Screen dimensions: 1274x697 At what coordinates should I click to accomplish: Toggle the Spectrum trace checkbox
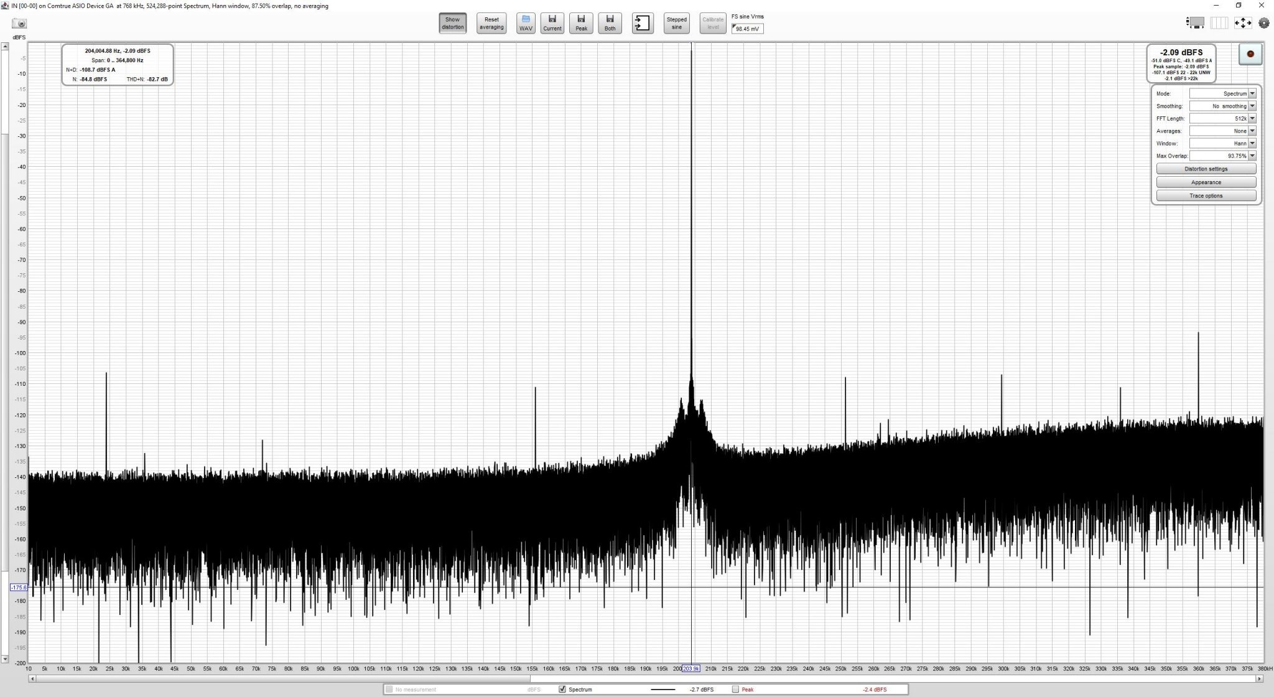562,689
